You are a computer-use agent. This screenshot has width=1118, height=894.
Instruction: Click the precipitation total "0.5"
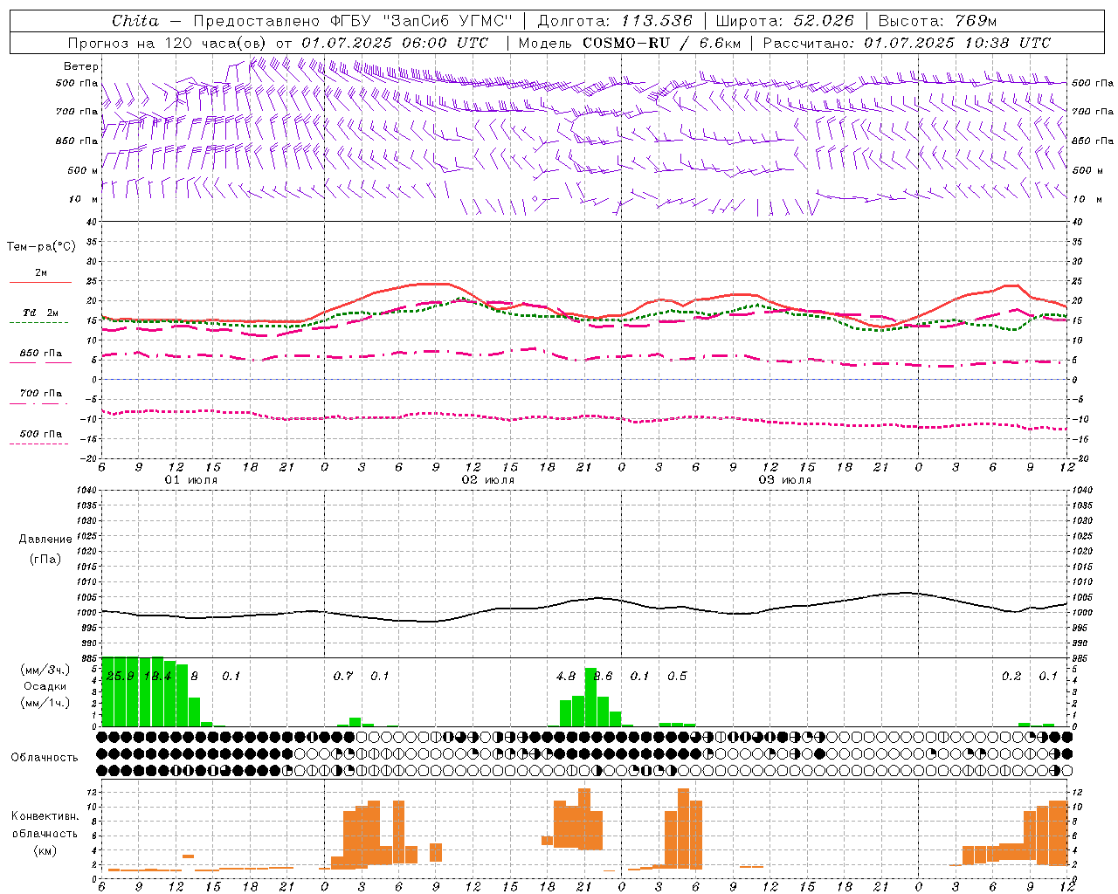point(677,676)
